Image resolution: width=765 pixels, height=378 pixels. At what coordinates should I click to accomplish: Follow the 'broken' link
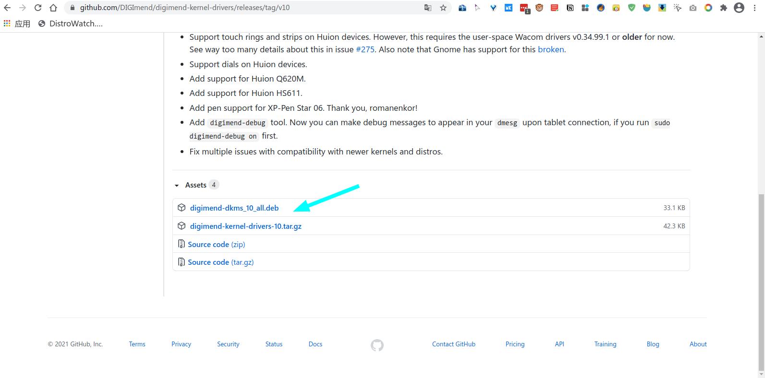point(551,49)
